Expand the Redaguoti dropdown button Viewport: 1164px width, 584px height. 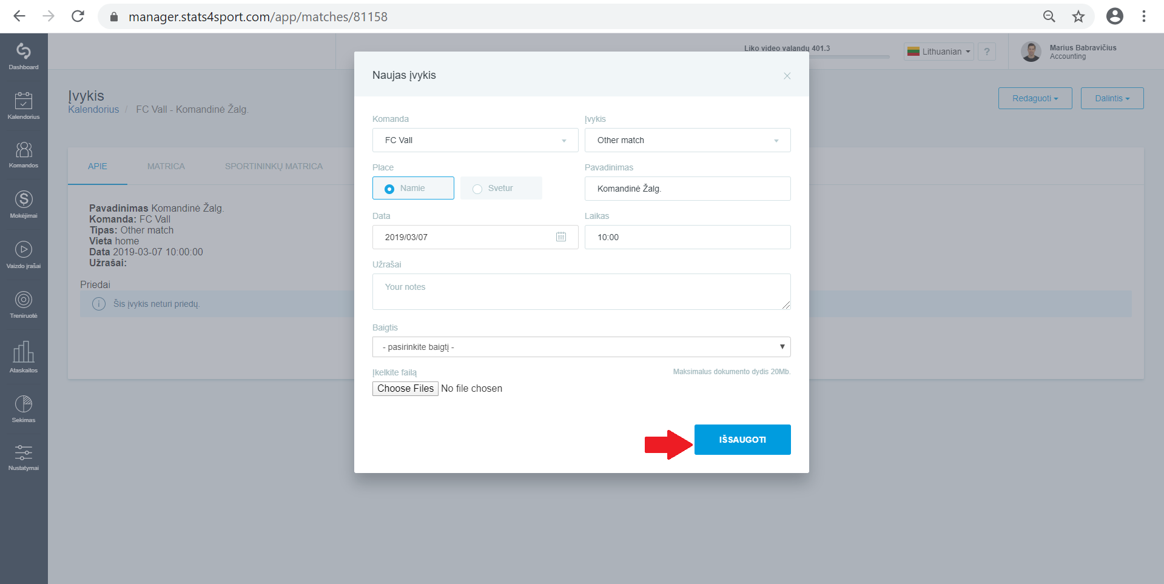point(1035,98)
